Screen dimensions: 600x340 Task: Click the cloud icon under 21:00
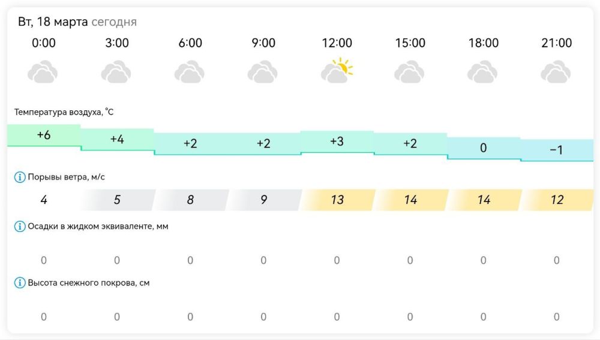(556, 73)
